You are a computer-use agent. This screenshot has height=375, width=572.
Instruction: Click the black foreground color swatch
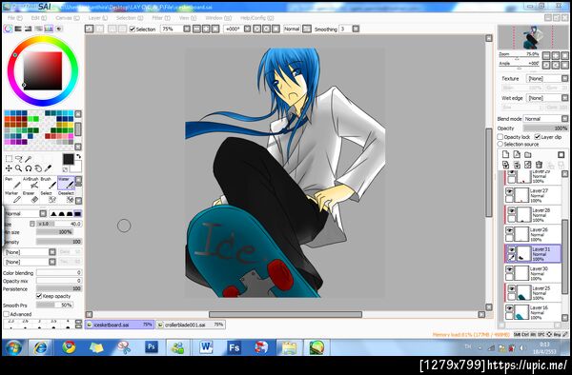click(69, 159)
